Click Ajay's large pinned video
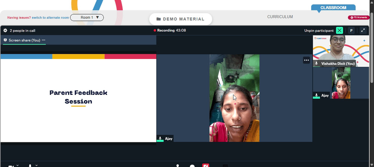 click(x=234, y=98)
